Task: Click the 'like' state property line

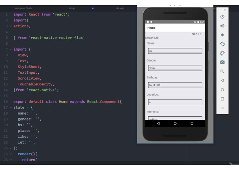Action: [x=27, y=137]
